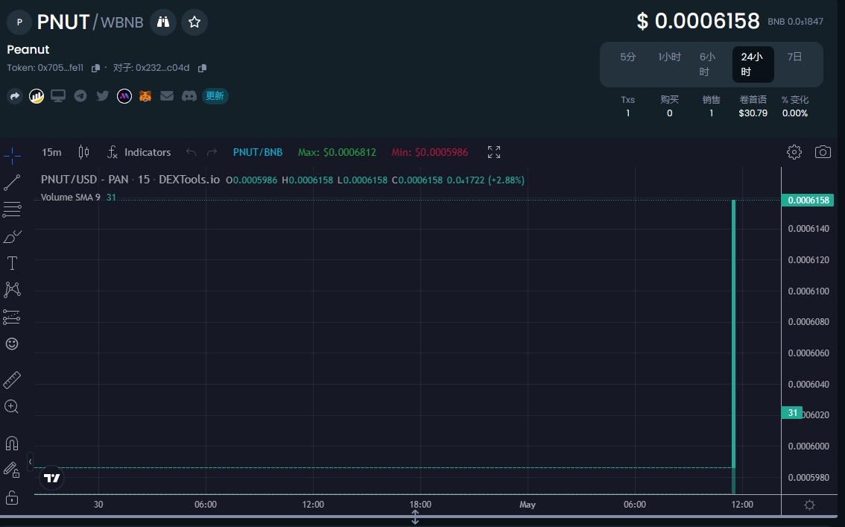Open time axis settings at bottom right
This screenshot has width=845, height=527.
point(809,505)
